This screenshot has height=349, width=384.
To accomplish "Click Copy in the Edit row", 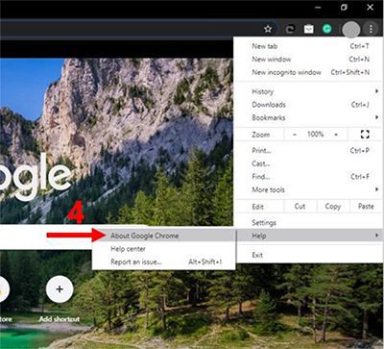I will tap(333, 207).
